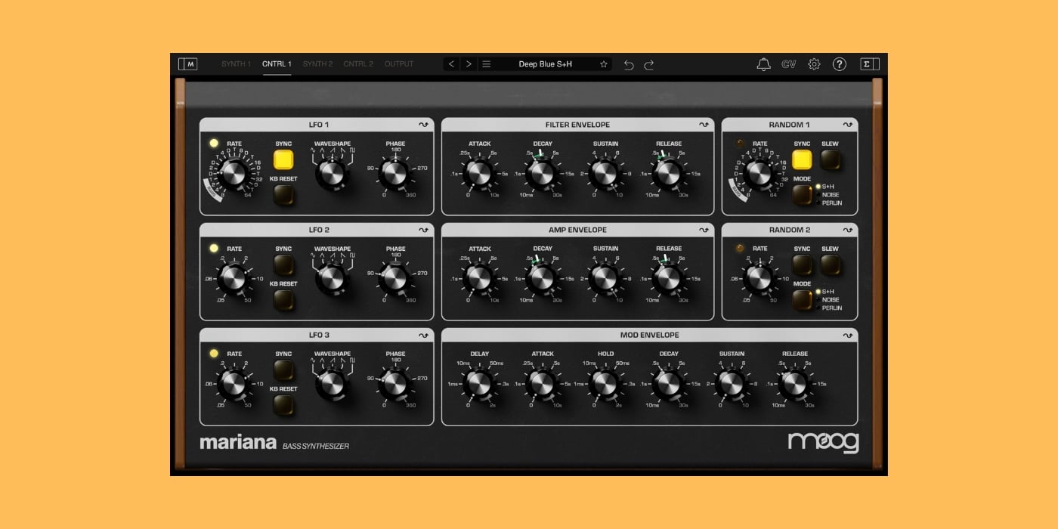Screen dimensions: 1058x529
Task: Click the Random 2 MODE button
Action: [x=802, y=300]
